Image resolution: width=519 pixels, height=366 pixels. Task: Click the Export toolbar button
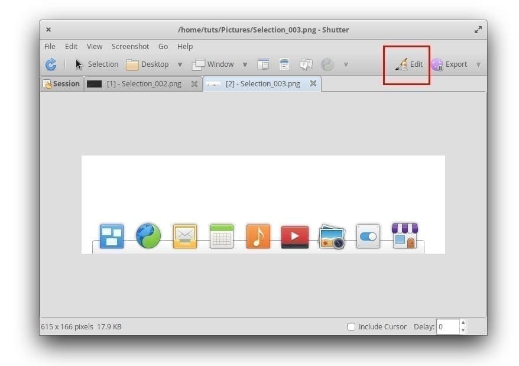pyautogui.click(x=449, y=64)
